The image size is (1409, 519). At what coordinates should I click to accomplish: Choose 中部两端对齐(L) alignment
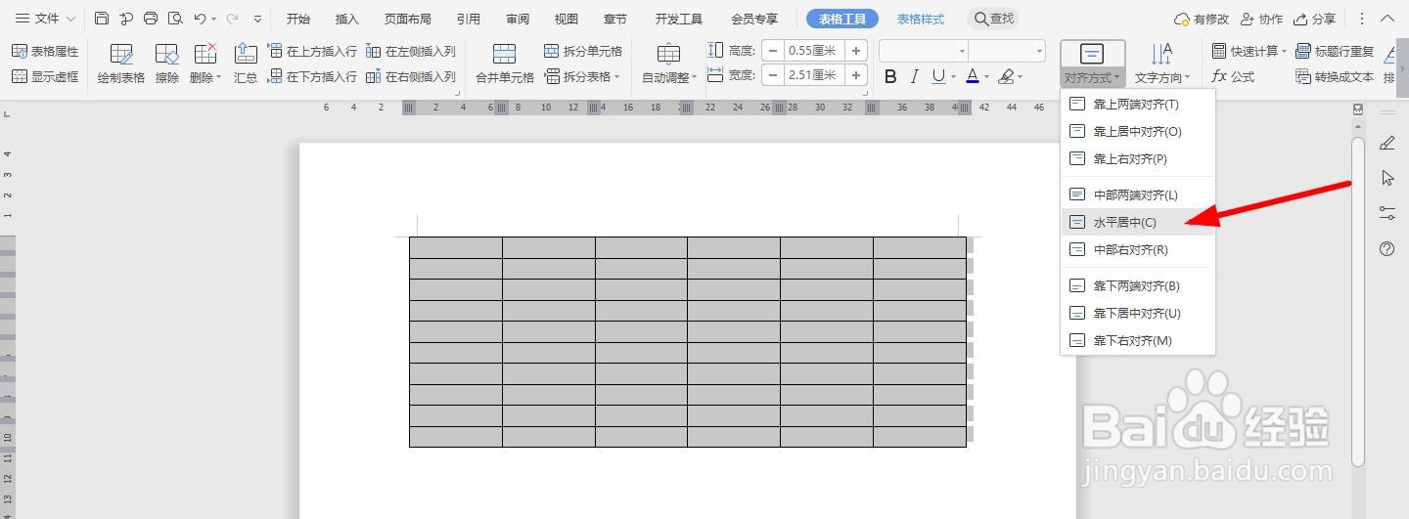(x=1138, y=195)
